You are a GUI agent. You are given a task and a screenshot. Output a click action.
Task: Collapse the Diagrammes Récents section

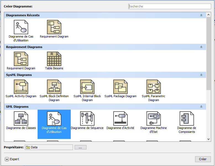[201, 15]
